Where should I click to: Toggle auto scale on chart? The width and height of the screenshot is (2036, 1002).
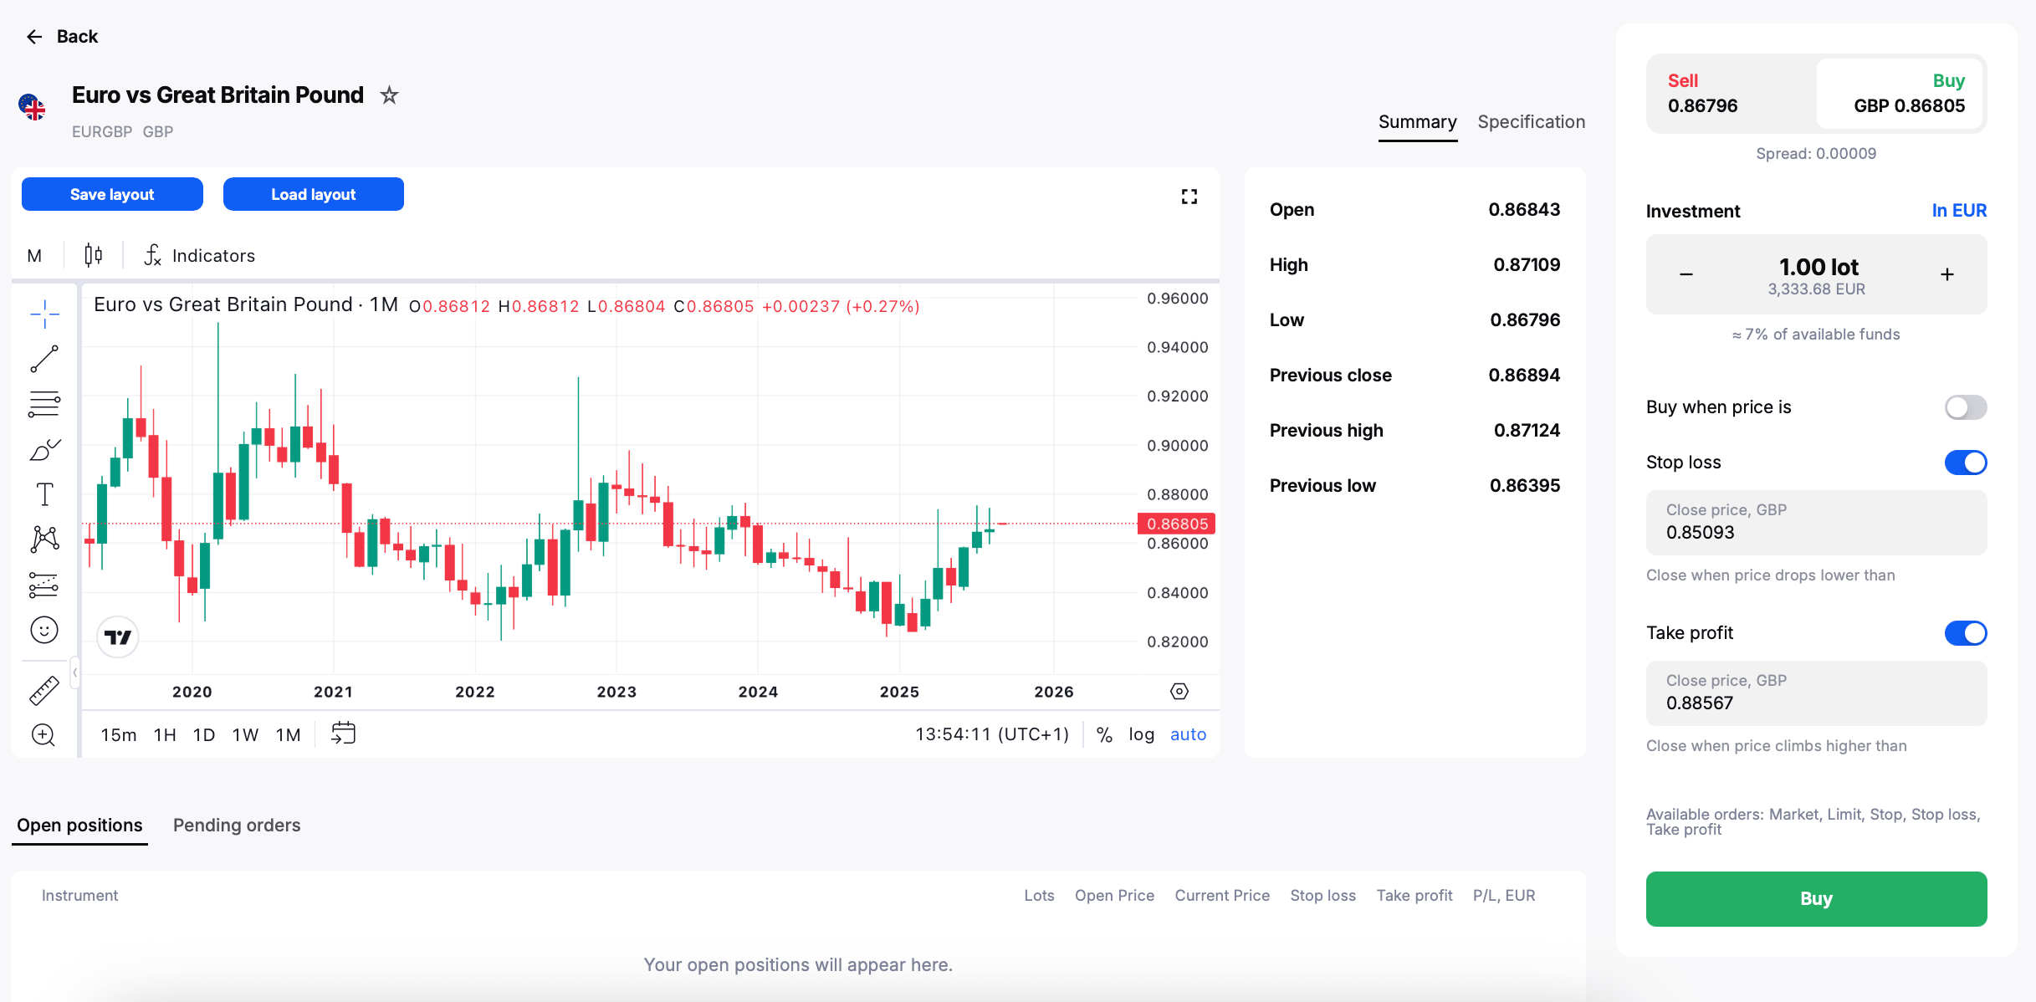1188,734
